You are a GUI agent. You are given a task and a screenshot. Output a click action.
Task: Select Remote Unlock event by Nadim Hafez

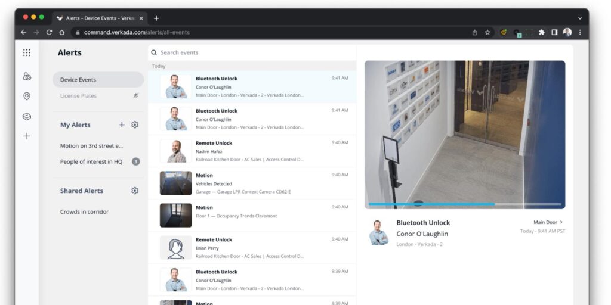(x=252, y=151)
